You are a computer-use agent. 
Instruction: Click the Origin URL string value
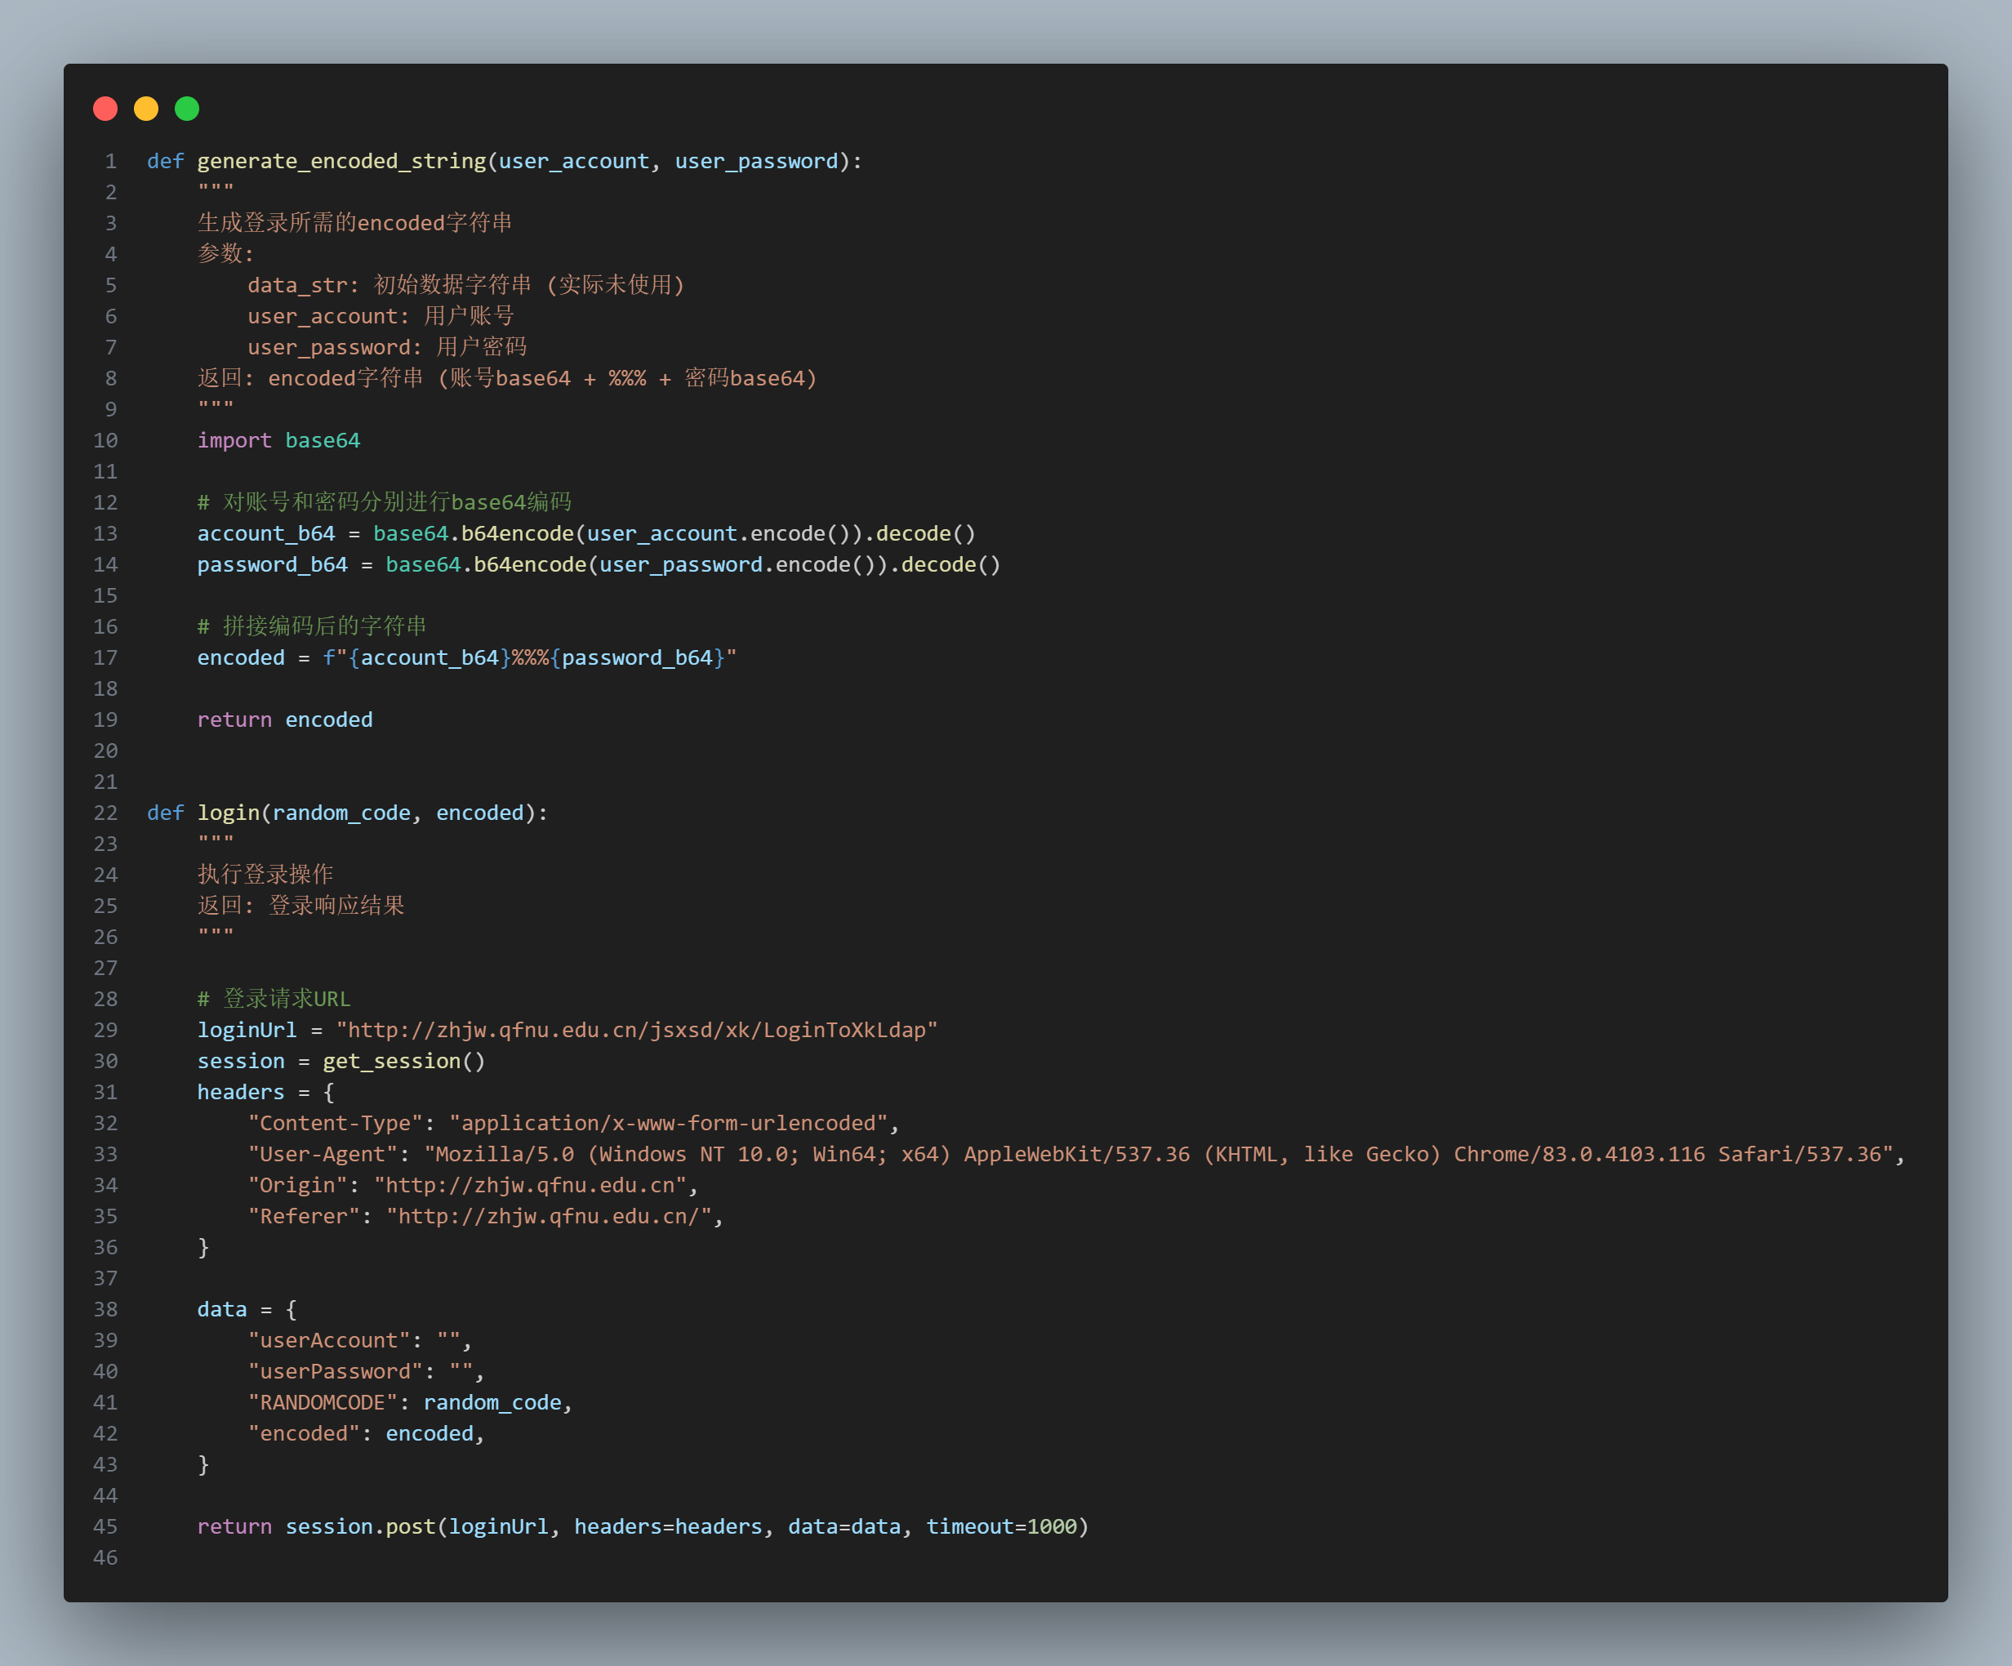(530, 1185)
